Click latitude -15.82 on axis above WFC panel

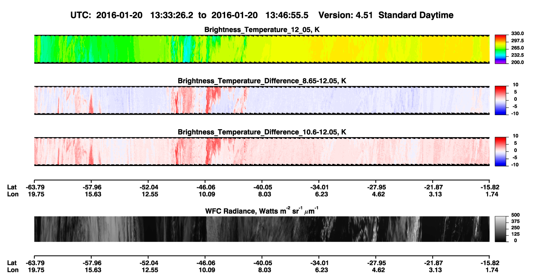489,187
